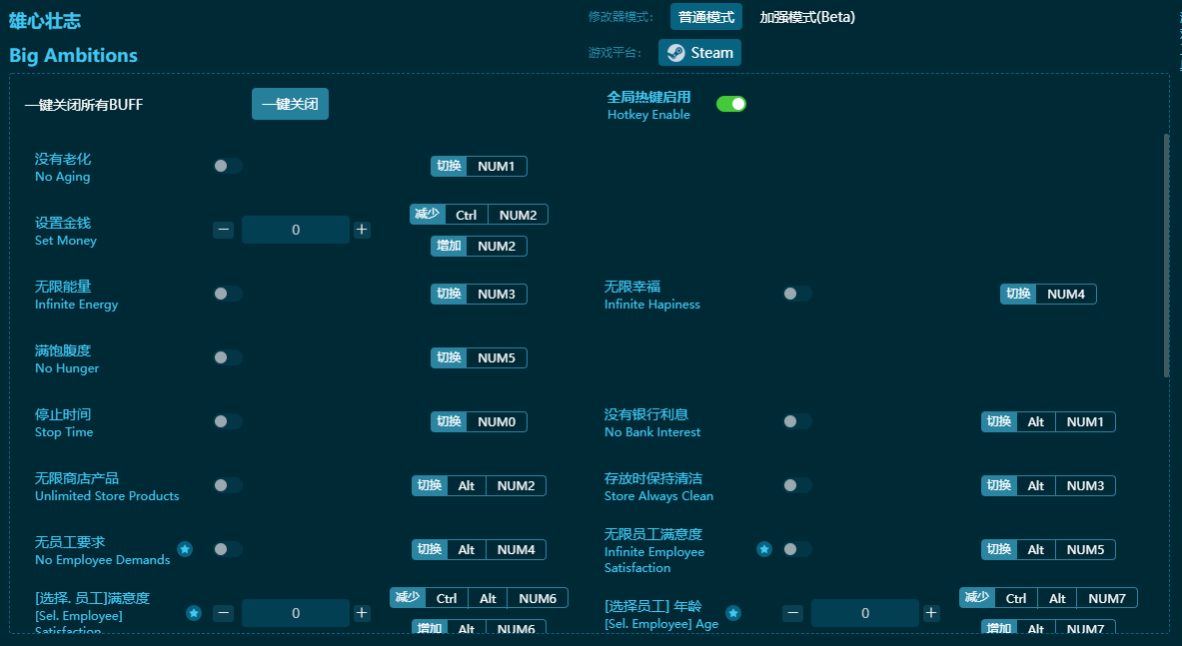The height and width of the screenshot is (646, 1182).
Task: Click NUM1 hotkey button for No Aging
Action: tap(496, 167)
